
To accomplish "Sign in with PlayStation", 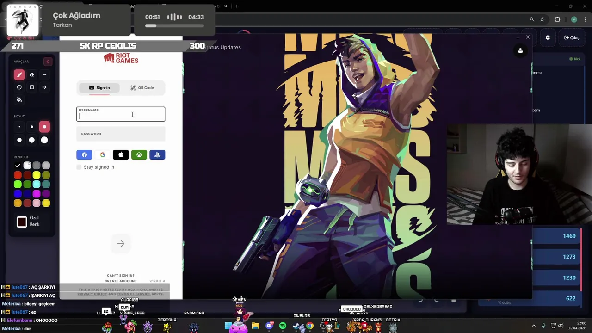I will click(157, 155).
